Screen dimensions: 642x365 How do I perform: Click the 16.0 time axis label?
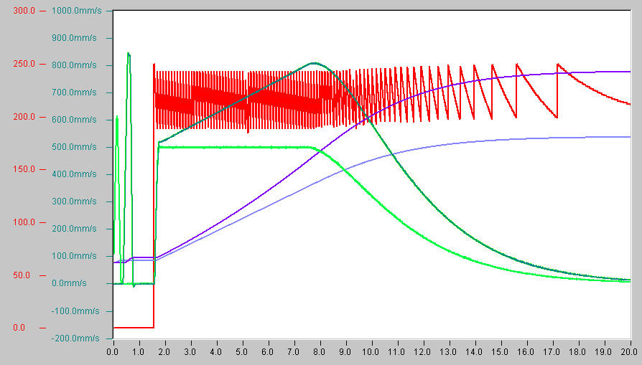pyautogui.click(x=526, y=352)
